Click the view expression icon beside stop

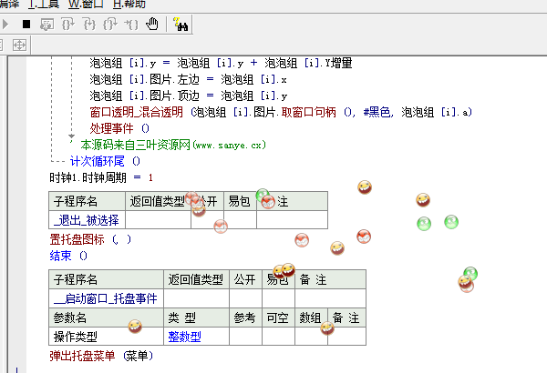tap(47, 23)
